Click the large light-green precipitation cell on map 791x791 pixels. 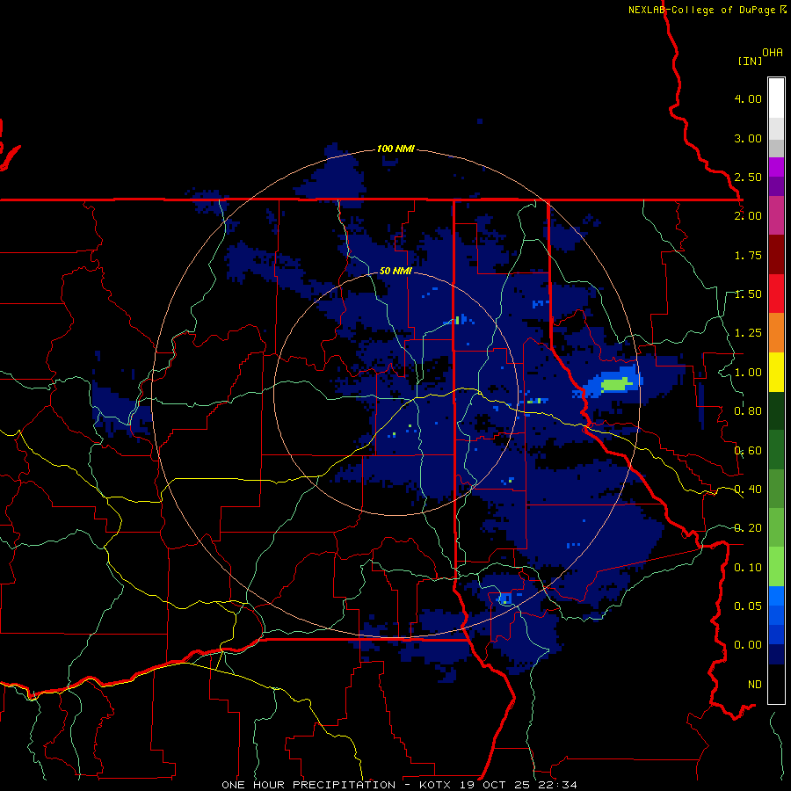coord(616,385)
